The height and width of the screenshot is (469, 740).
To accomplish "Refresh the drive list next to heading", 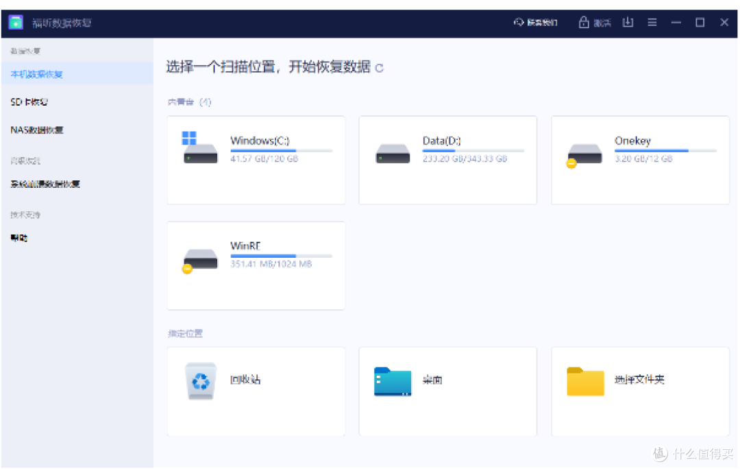I will point(379,69).
